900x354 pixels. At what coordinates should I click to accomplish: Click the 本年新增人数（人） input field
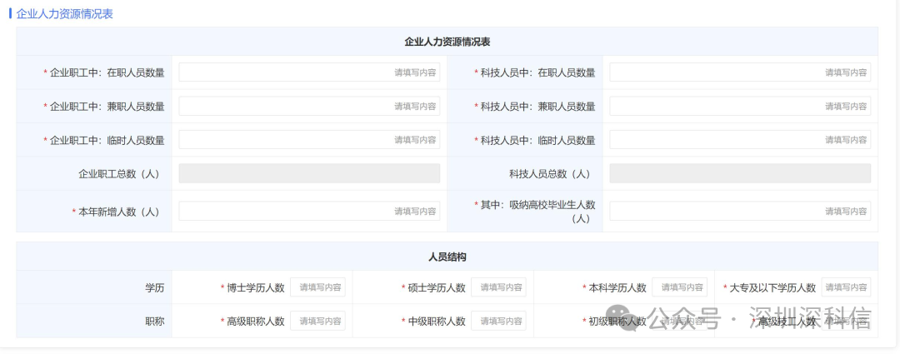click(x=309, y=211)
